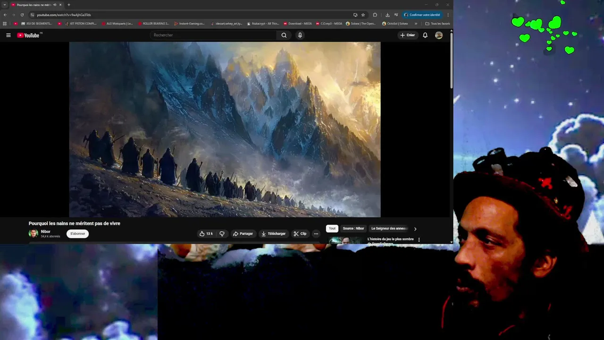The height and width of the screenshot is (340, 604).
Task: Open the YouTube hamburger guide menu
Action: pos(8,35)
